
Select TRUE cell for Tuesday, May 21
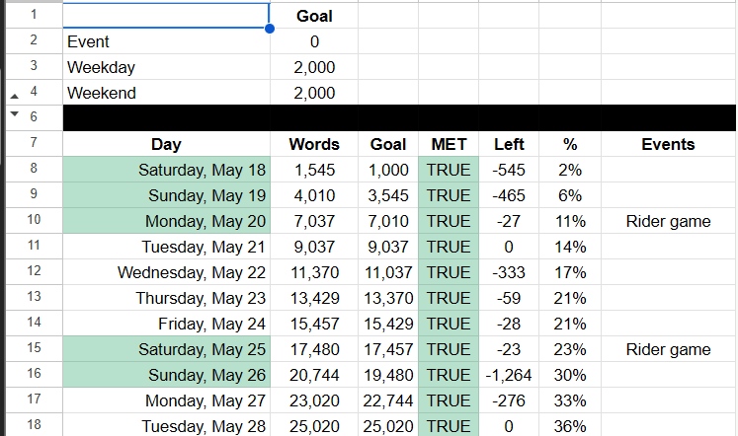(x=449, y=247)
